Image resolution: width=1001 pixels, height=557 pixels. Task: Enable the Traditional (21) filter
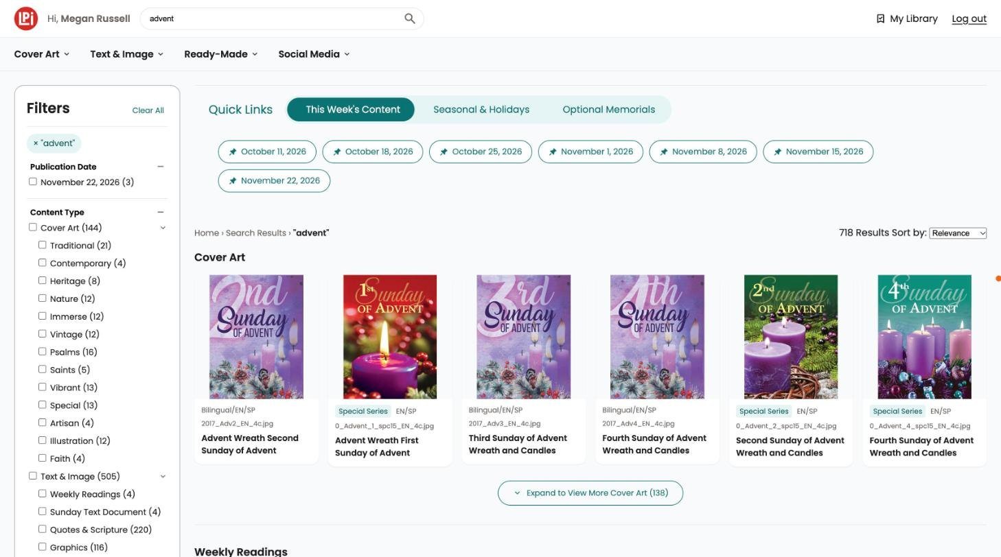[43, 245]
